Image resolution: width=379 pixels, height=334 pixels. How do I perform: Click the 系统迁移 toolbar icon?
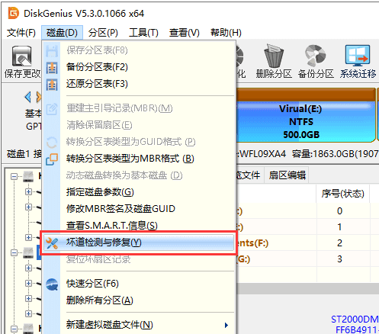358,55
